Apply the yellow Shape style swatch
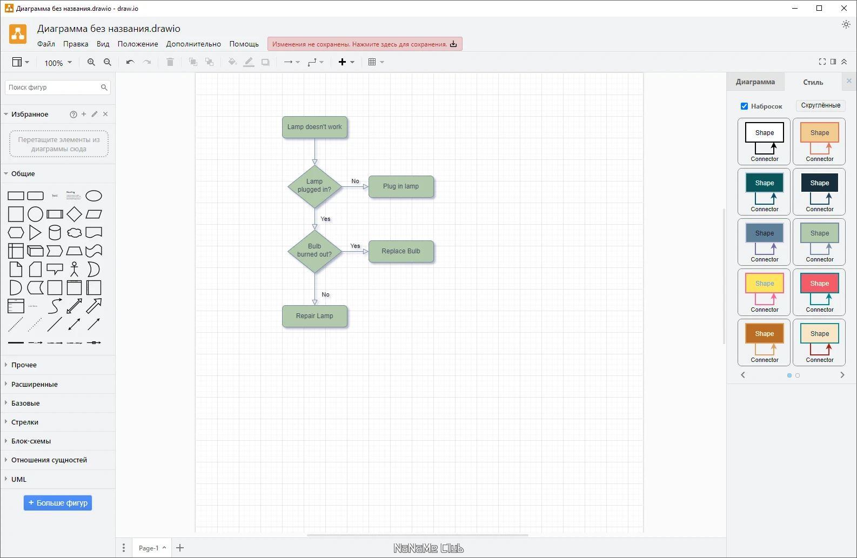857x558 pixels. [x=764, y=283]
